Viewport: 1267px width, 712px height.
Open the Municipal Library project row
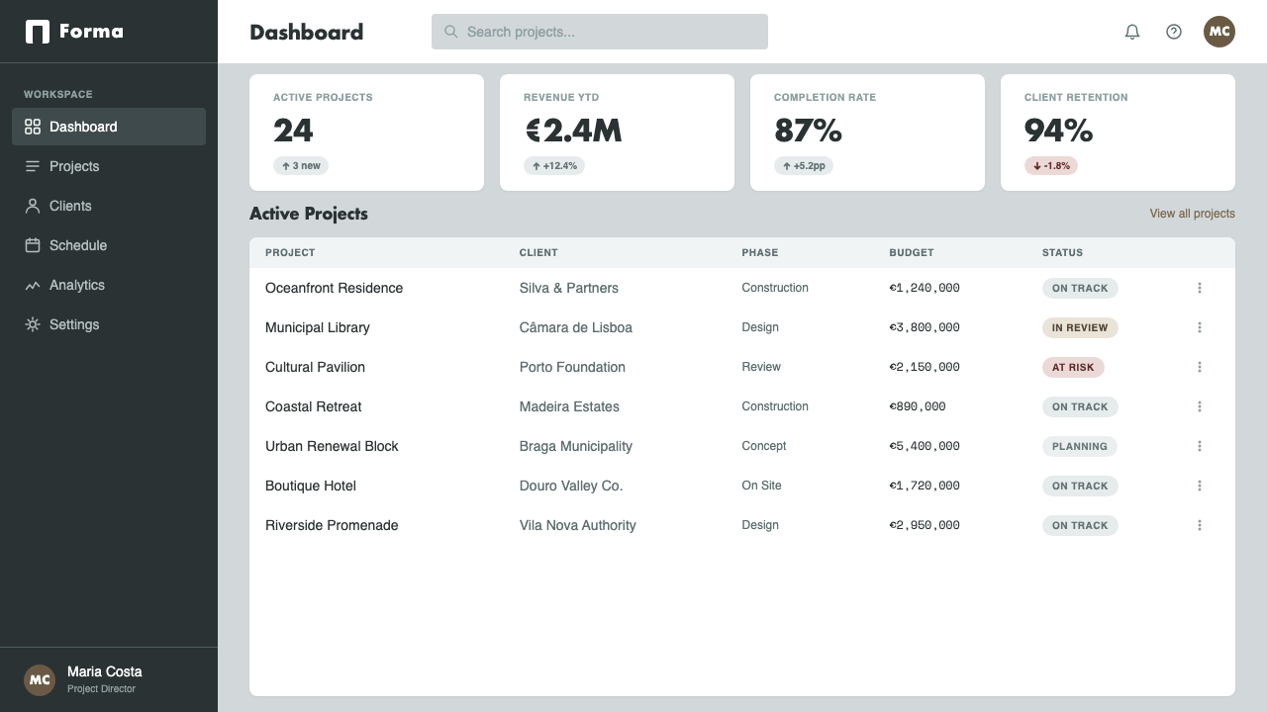(742, 327)
